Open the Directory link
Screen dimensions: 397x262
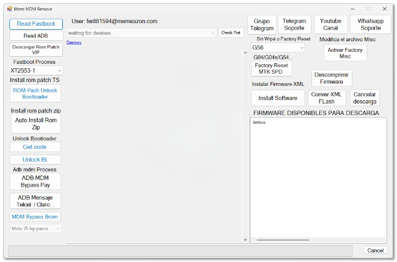tap(74, 42)
